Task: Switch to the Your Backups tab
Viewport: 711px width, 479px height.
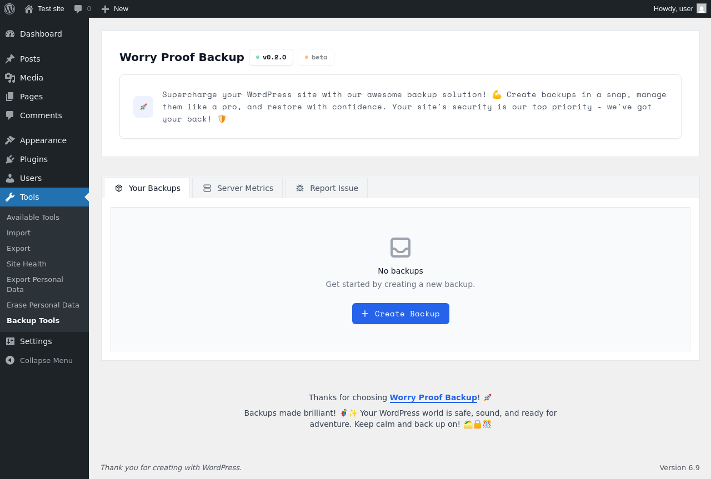Action: [x=147, y=188]
